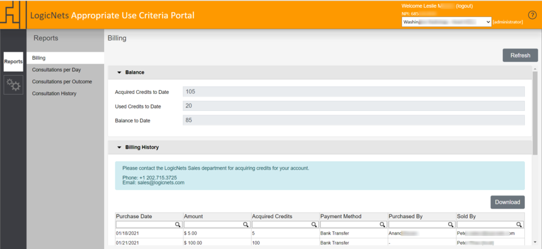Click search icon in Purchased By filter

click(451, 225)
